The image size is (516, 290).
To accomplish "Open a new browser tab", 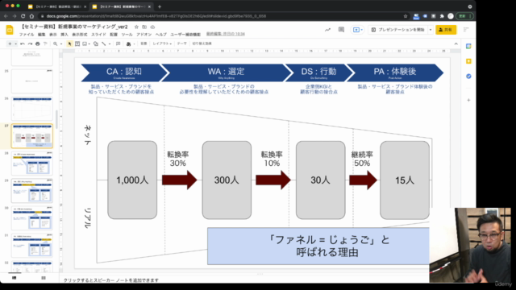I will click(160, 6).
